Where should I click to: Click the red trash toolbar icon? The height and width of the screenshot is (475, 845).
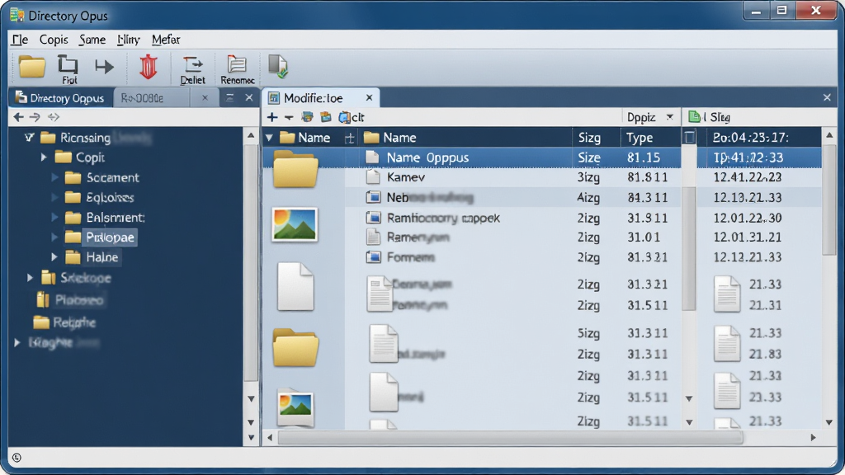pyautogui.click(x=149, y=68)
